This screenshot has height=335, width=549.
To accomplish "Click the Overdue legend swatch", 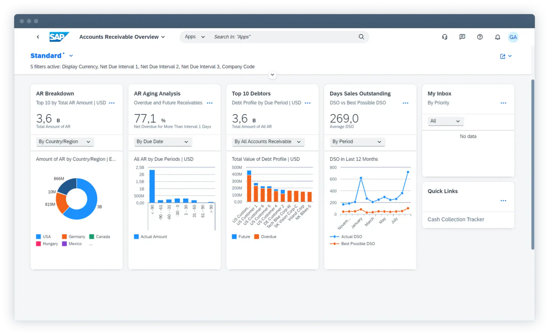I will [257, 237].
